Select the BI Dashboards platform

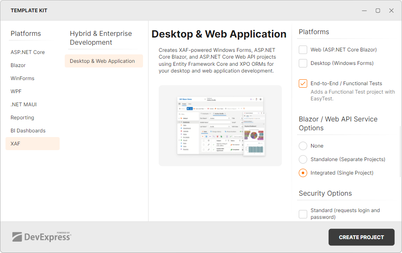[x=28, y=130]
